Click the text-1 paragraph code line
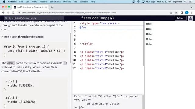The image size is (195, 109). [x=102, y=52]
